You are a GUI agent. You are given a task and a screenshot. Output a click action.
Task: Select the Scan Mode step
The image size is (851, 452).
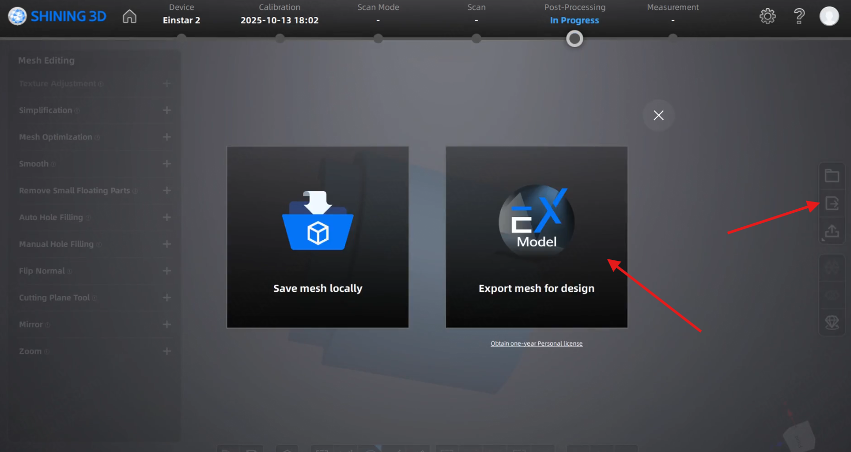(x=378, y=14)
